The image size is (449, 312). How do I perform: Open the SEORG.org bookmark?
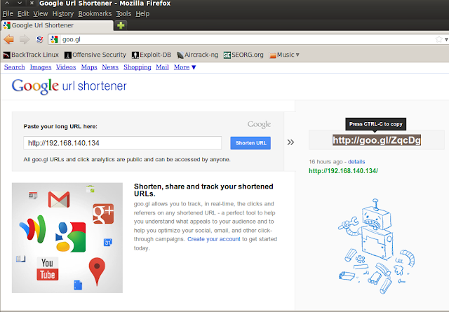[243, 55]
